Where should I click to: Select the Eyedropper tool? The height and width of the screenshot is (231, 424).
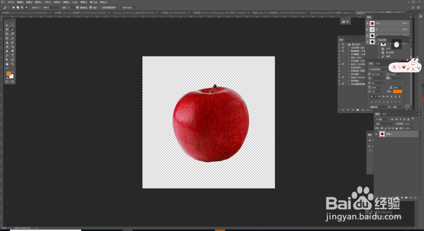click(x=12, y=34)
